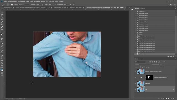Viewport: 177px width, 100px height.
Task: Open the brush opacity slider dropdown
Action: click(40, 5)
